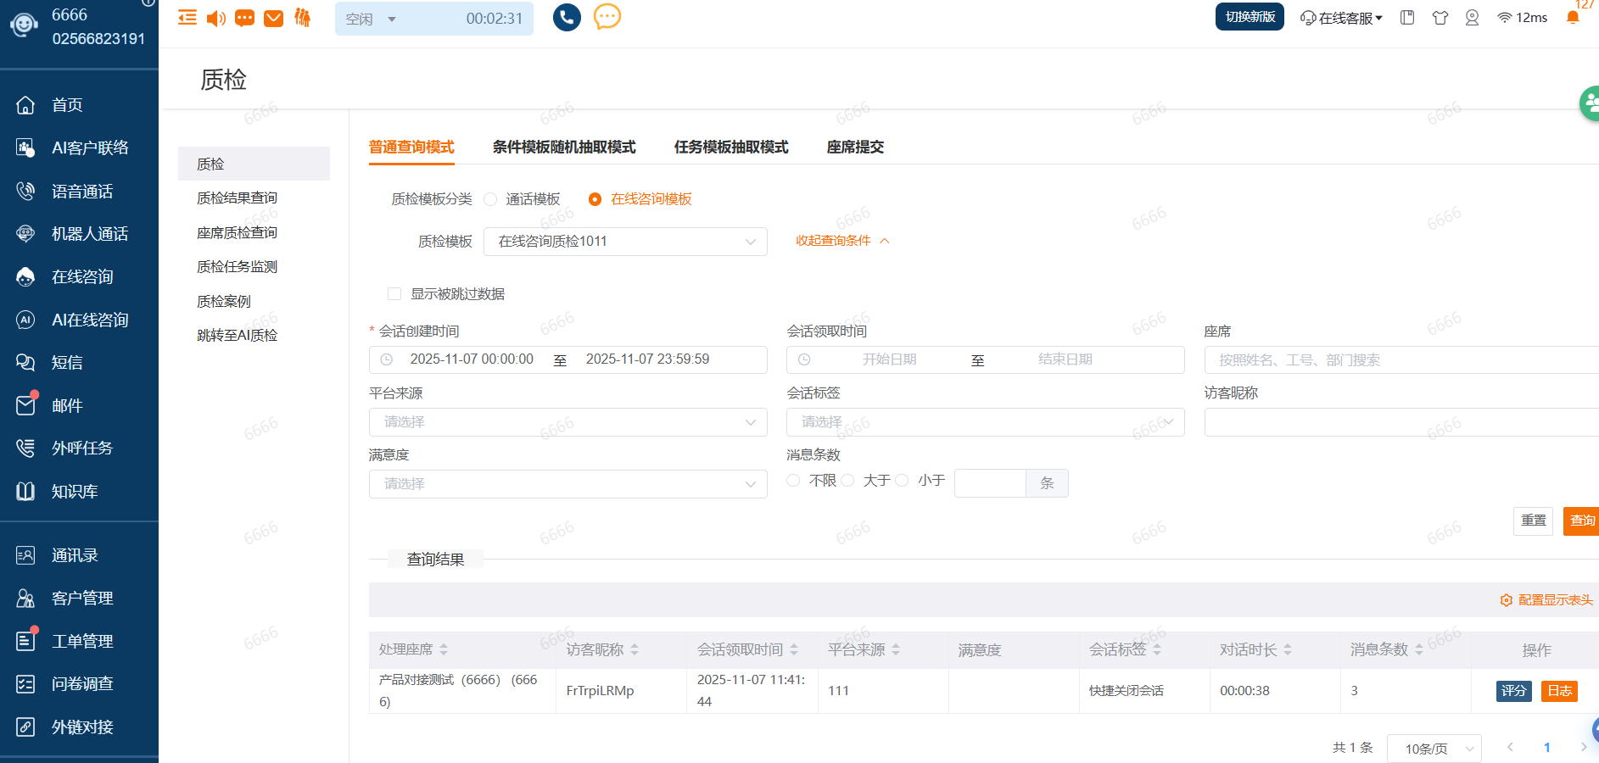Click the 访客昵称 input field
The width and height of the screenshot is (1599, 763).
tap(1400, 422)
